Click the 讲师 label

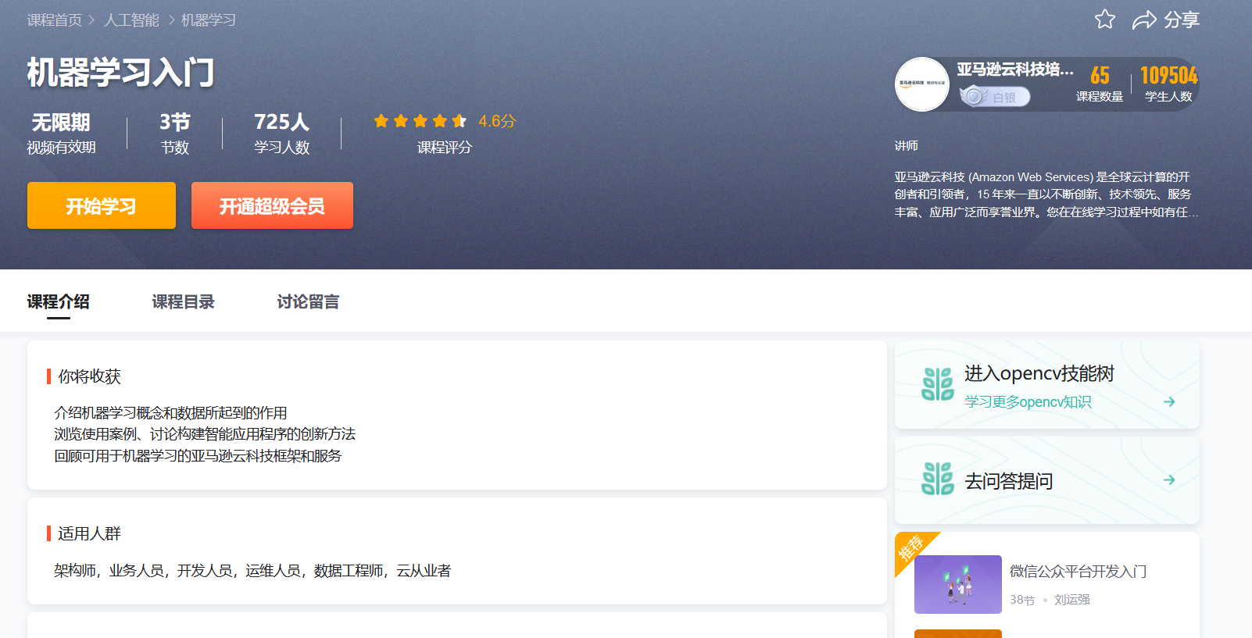pyautogui.click(x=907, y=145)
